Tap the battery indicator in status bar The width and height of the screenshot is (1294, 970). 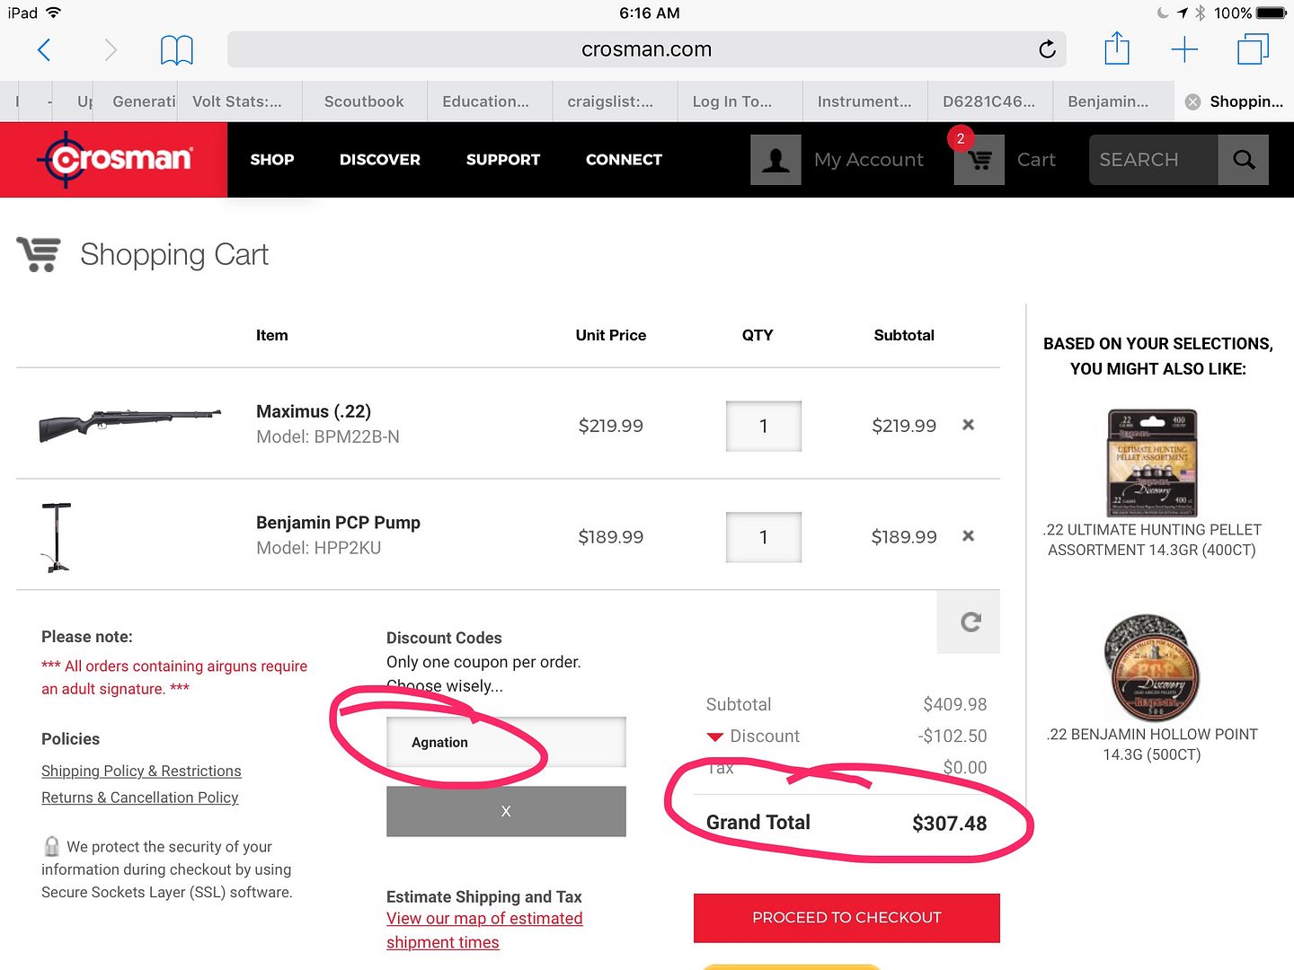point(1272,13)
